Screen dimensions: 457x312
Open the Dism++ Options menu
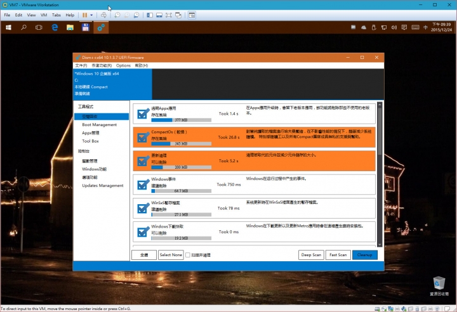point(123,65)
